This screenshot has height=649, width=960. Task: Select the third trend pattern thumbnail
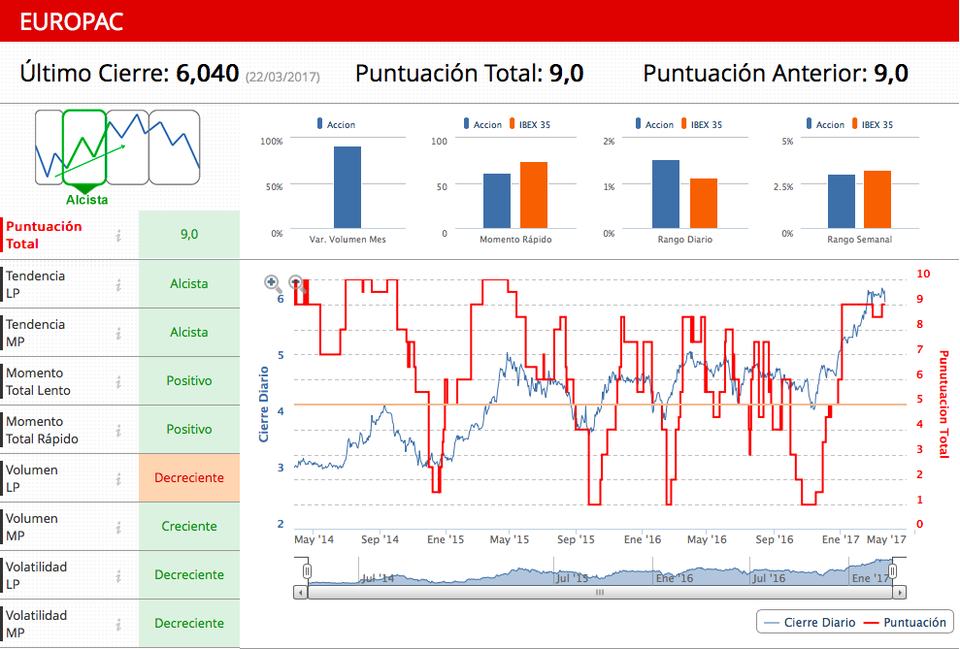tap(127, 147)
